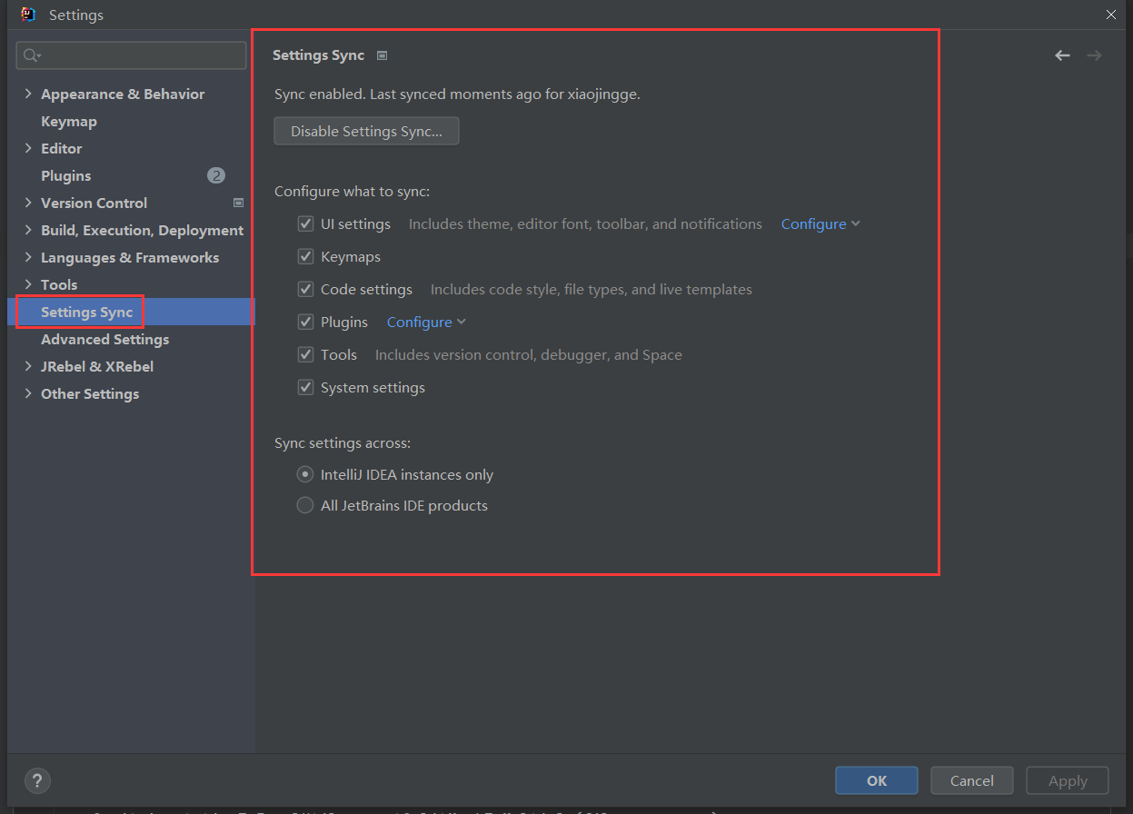Screen dimensions: 1133x814
Task: Select Settings Sync in sidebar
Action: coord(87,312)
